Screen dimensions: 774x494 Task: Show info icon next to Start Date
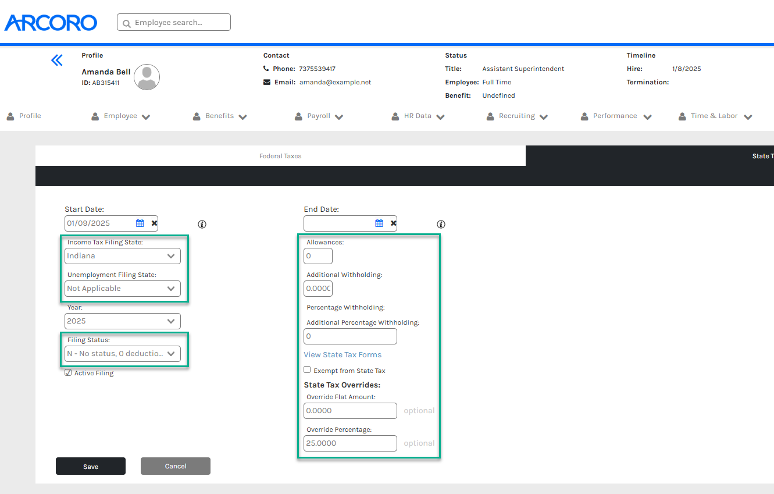tap(202, 224)
